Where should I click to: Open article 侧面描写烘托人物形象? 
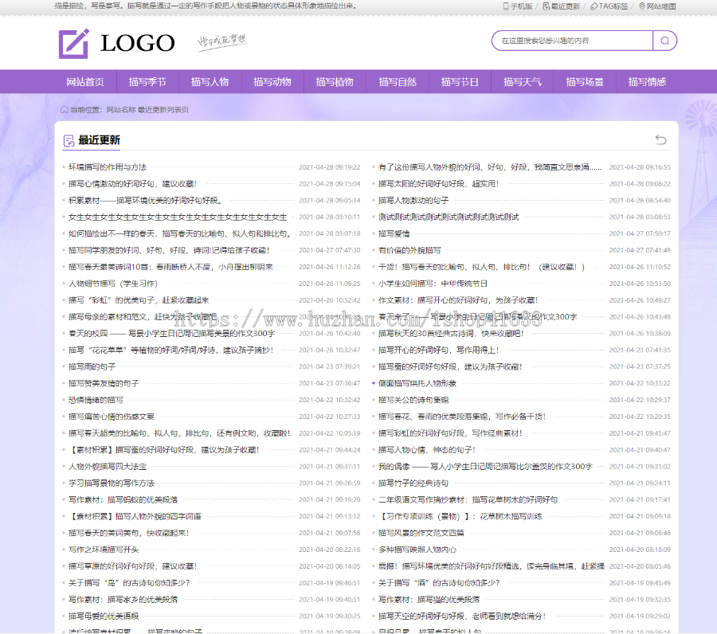tap(417, 384)
